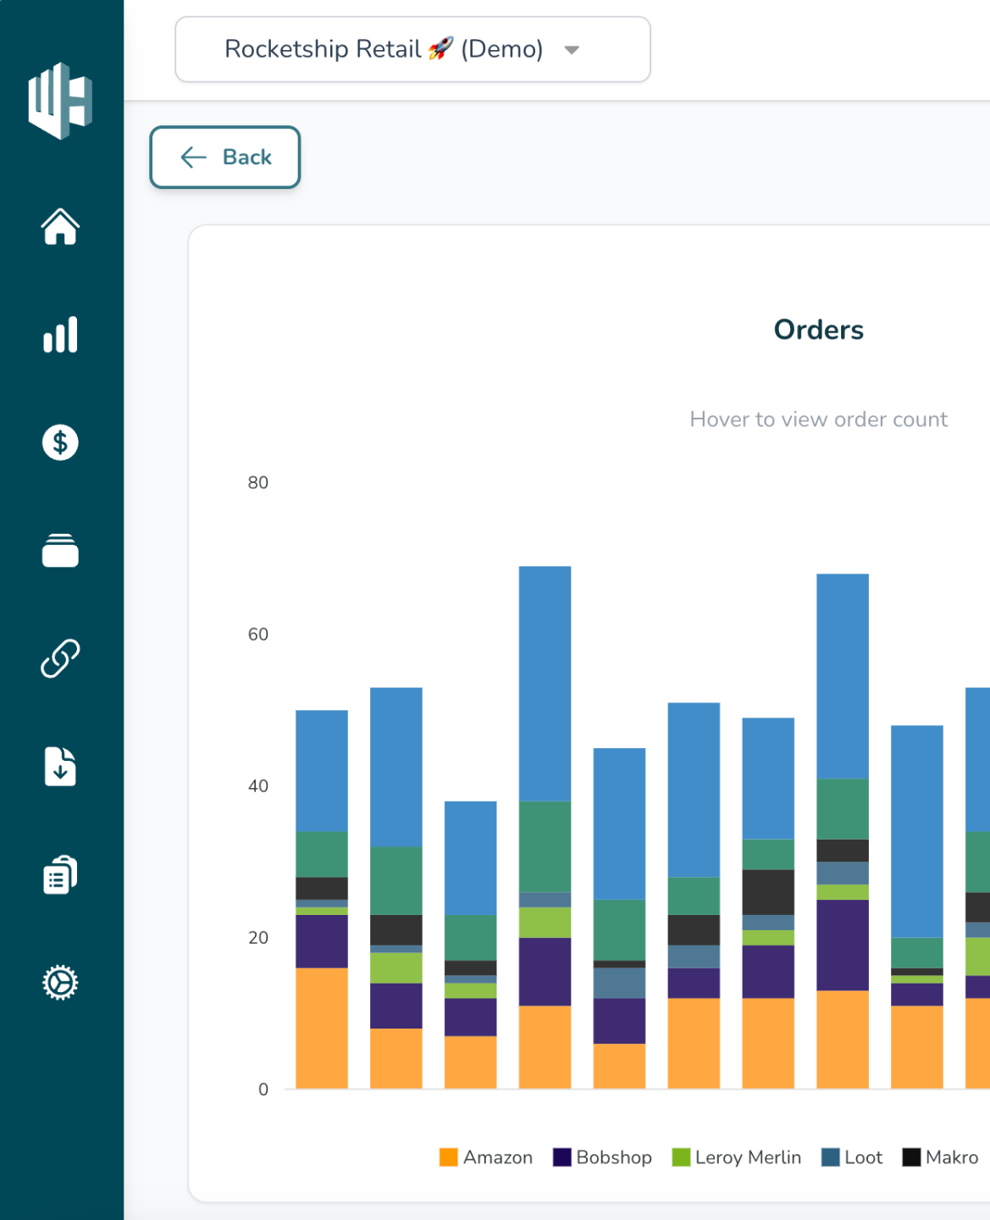Toggle the Loot legend series
The image size is (990, 1220).
tap(852, 1157)
